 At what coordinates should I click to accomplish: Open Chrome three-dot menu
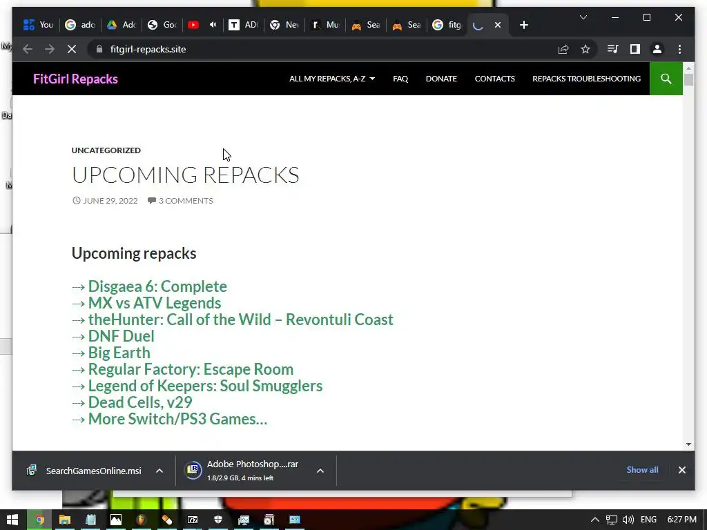[x=679, y=49]
